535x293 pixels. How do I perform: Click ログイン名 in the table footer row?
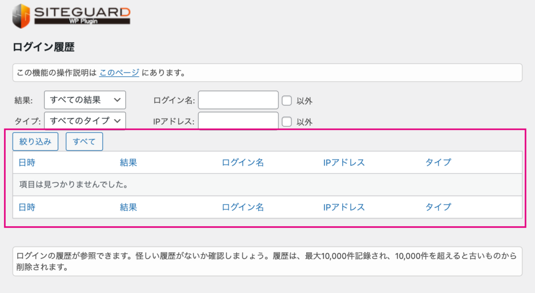pos(242,207)
